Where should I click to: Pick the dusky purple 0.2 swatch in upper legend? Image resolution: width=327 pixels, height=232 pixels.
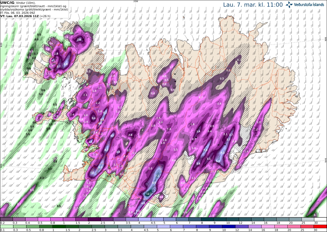(6, 219)
